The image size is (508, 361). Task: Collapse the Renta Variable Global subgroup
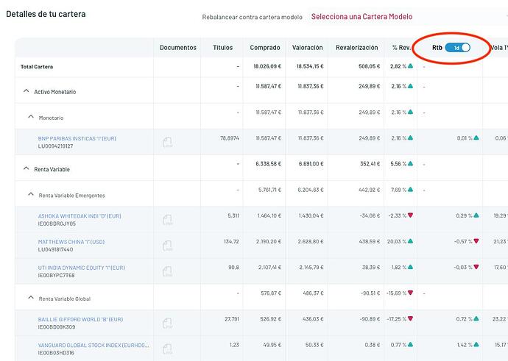(31, 298)
